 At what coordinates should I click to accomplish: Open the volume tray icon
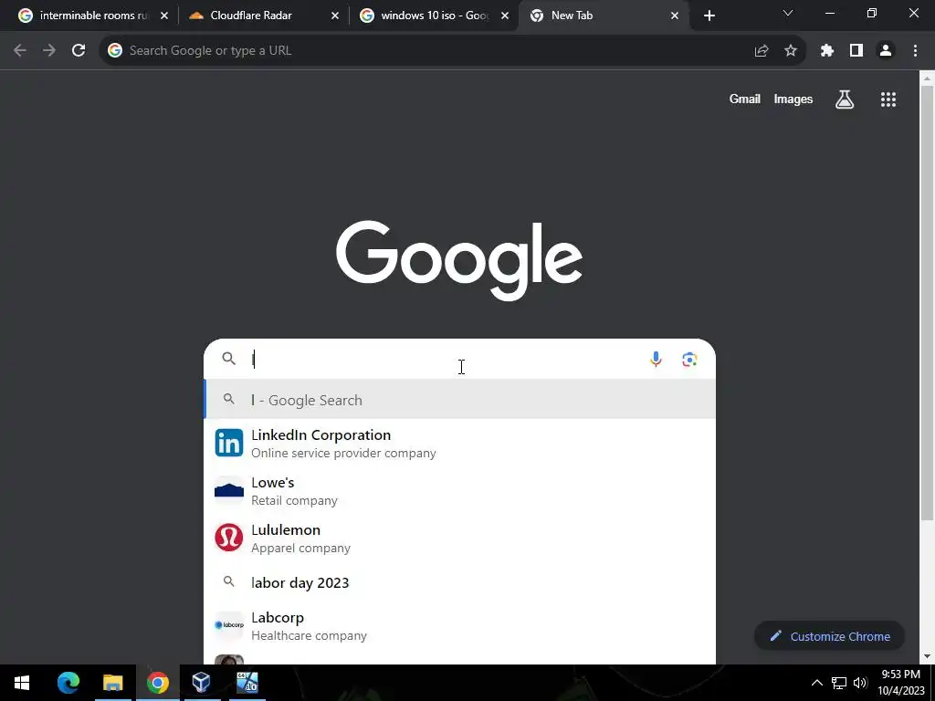[x=860, y=683]
